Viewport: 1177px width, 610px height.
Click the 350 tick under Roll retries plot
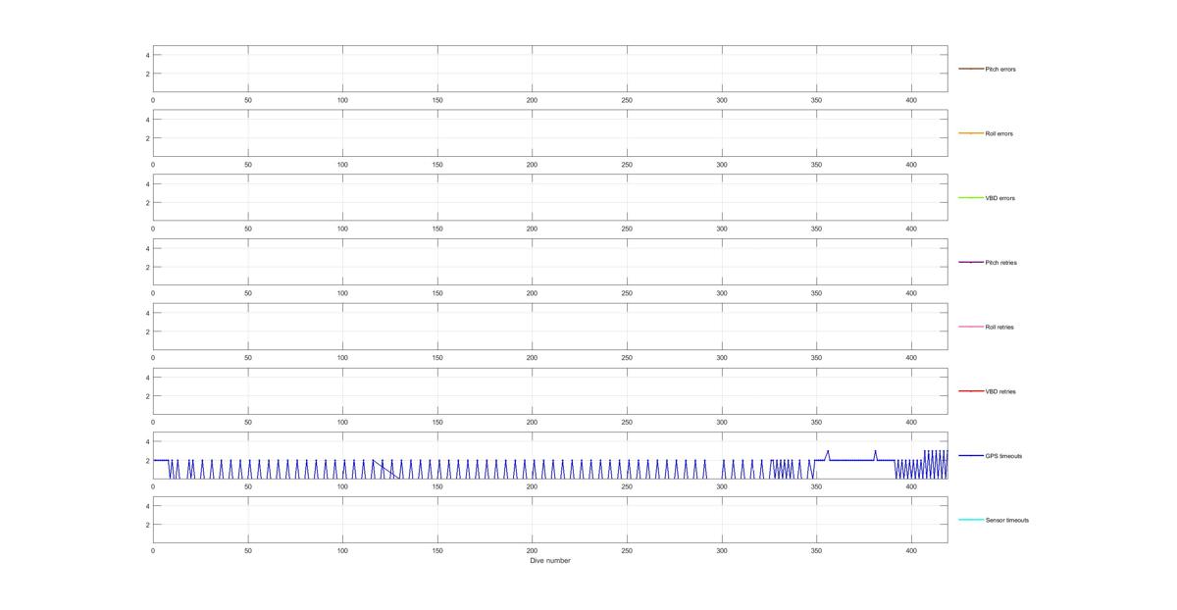pos(816,358)
